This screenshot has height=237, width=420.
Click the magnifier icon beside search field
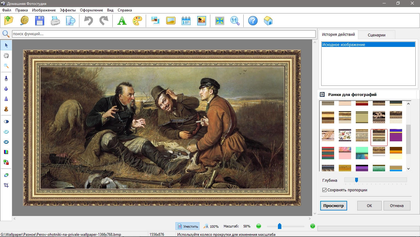tap(6, 34)
